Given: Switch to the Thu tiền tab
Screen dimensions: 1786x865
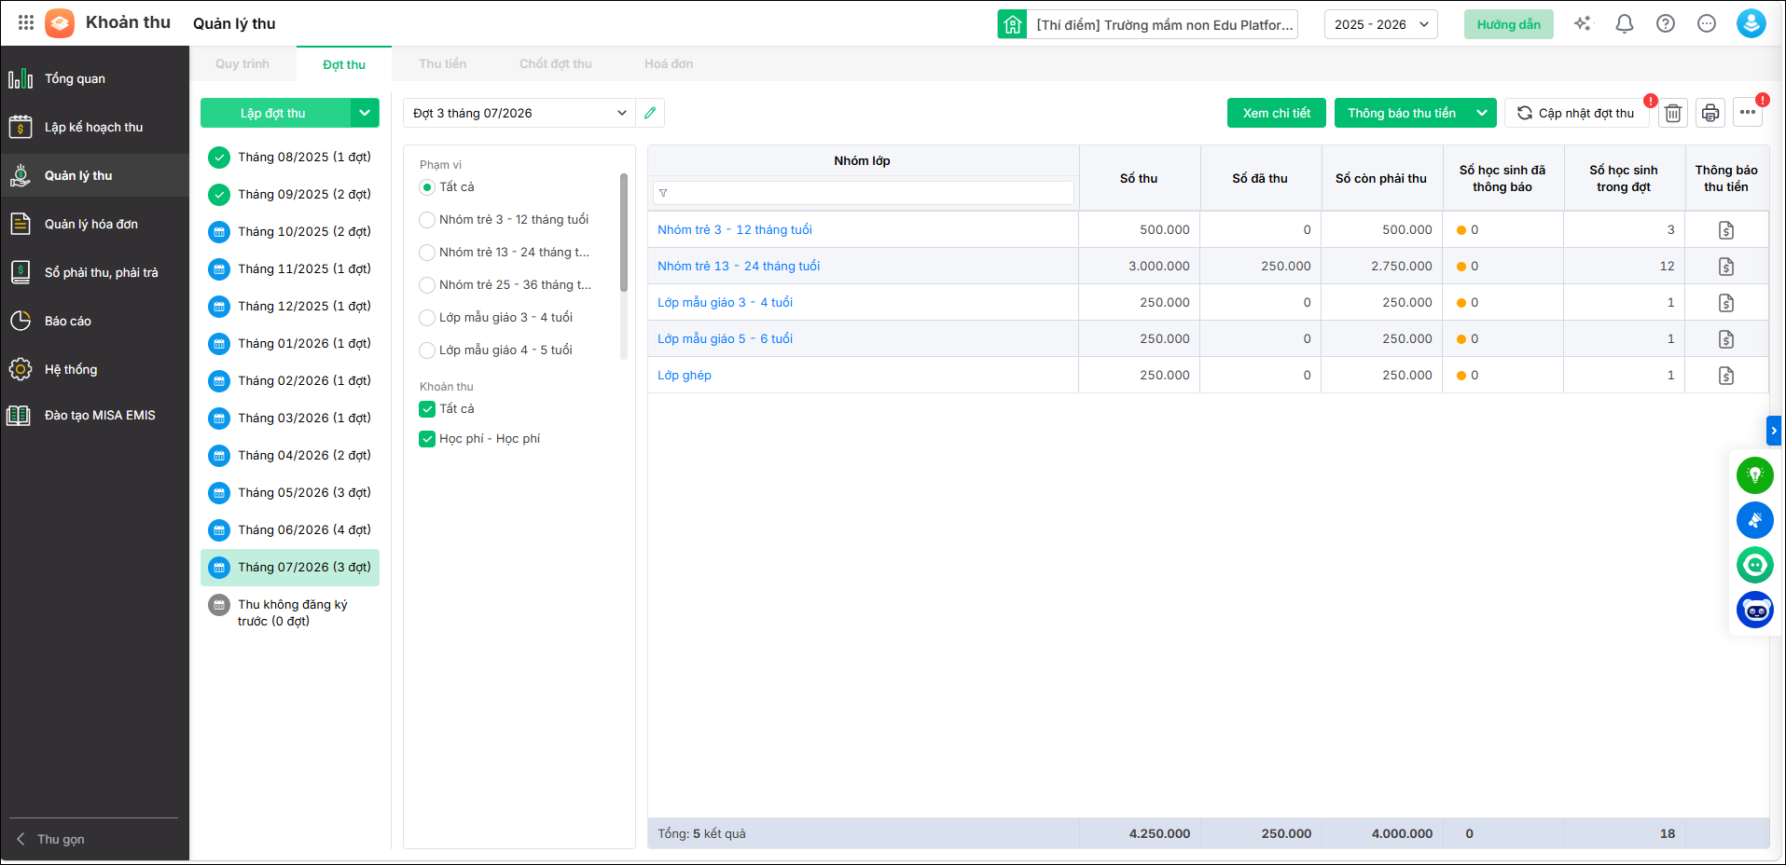Looking at the screenshot, I should click(x=443, y=63).
